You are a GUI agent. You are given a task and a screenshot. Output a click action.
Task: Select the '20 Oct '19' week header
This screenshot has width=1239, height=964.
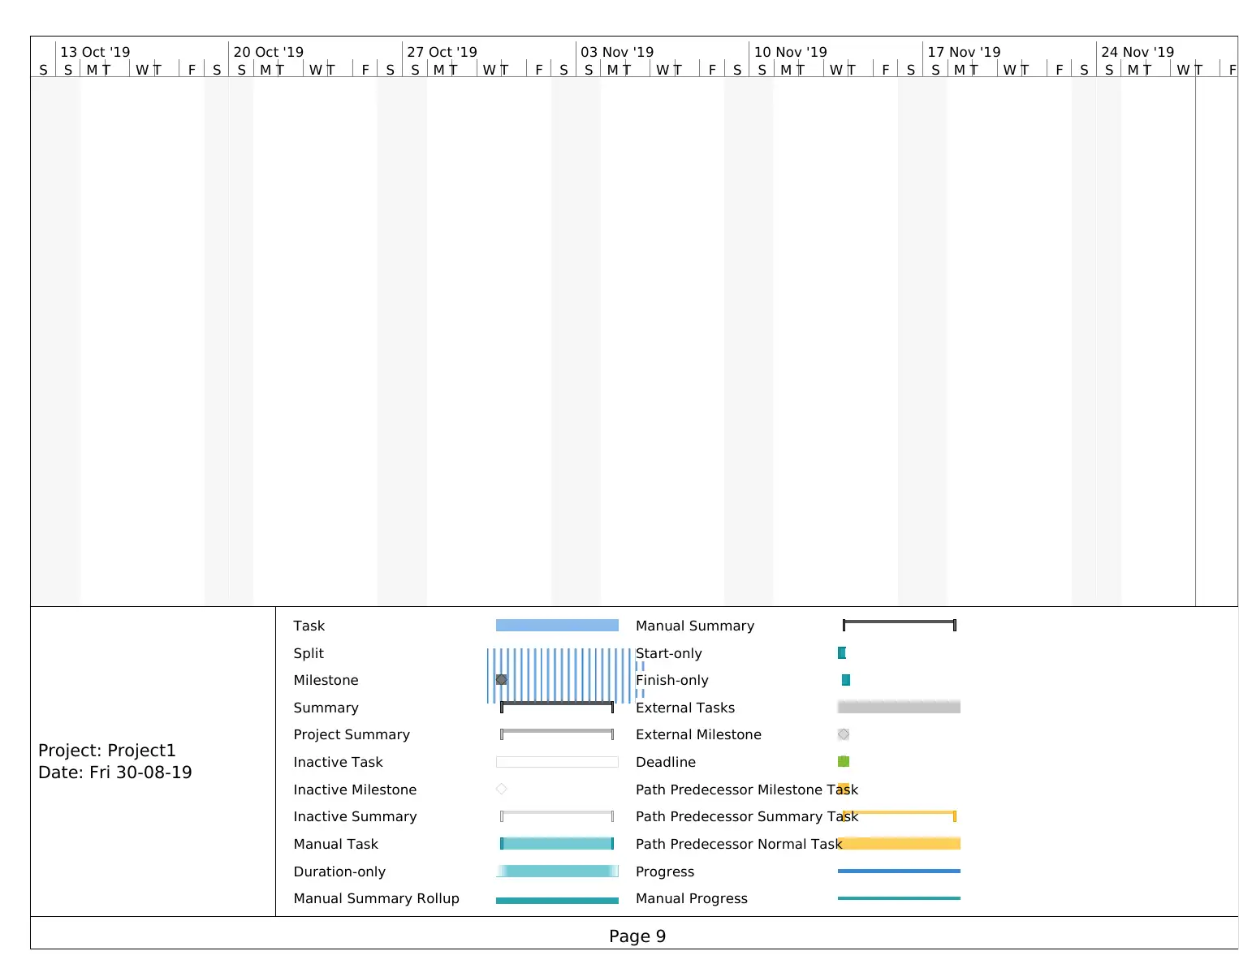(x=269, y=52)
